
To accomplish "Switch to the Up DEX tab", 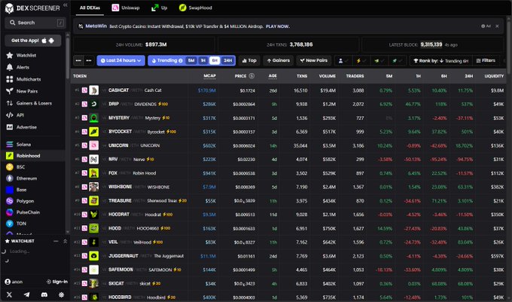I will coord(160,8).
